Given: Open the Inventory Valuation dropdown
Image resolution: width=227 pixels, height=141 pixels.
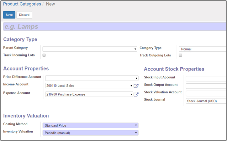Looking at the screenshot, I should (90, 133).
